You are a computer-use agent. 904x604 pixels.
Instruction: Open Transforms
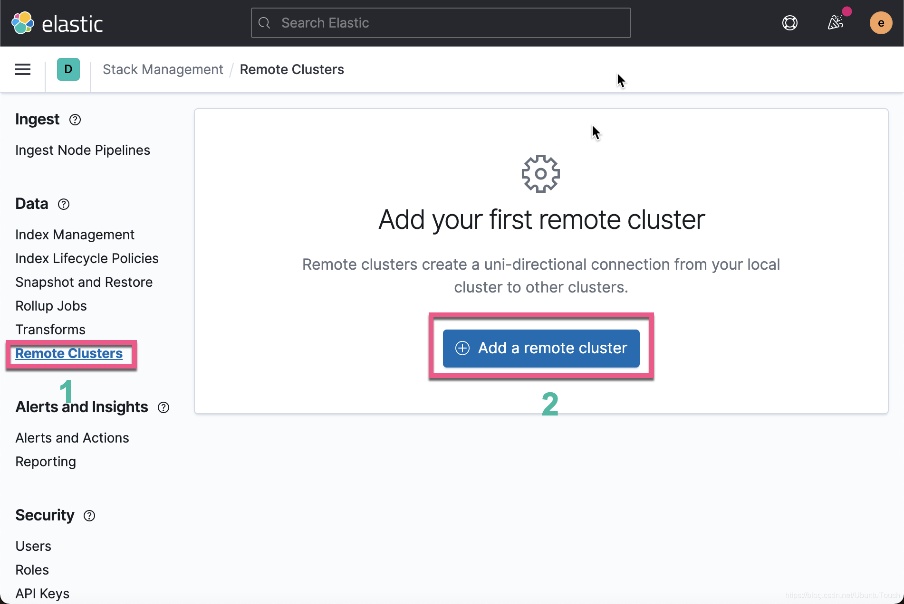(50, 330)
